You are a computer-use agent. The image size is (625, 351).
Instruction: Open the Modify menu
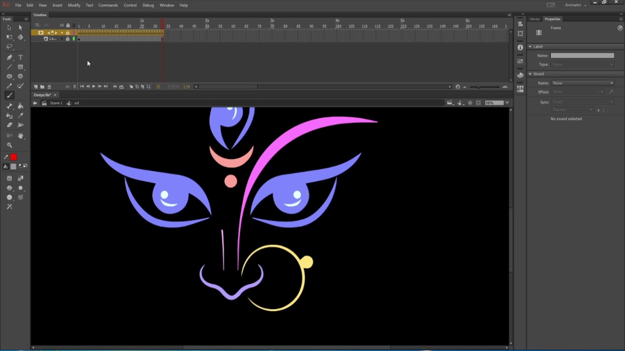(x=74, y=5)
